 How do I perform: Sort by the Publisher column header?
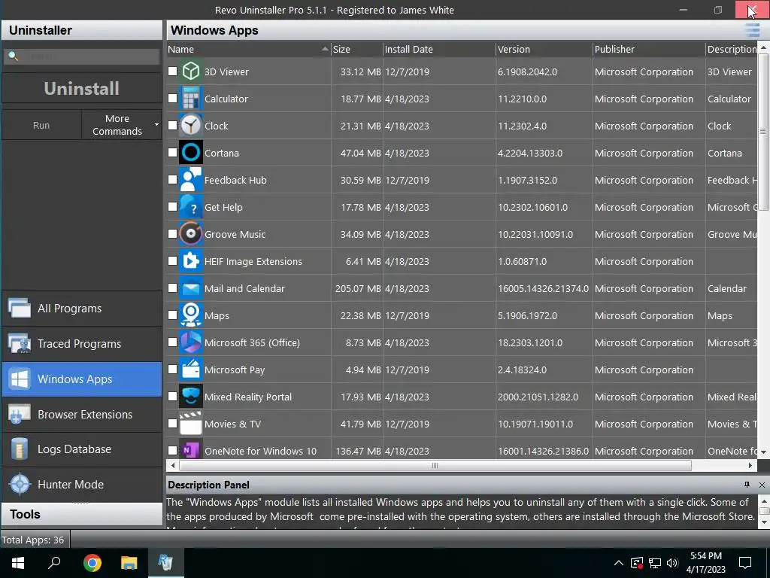(x=649, y=49)
